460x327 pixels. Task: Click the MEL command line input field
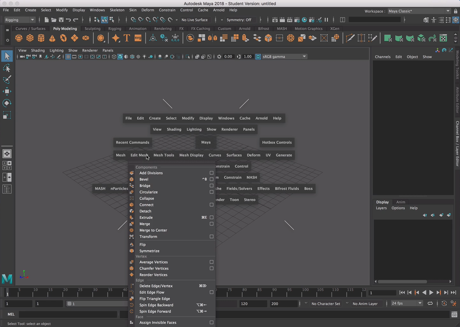(x=68, y=314)
